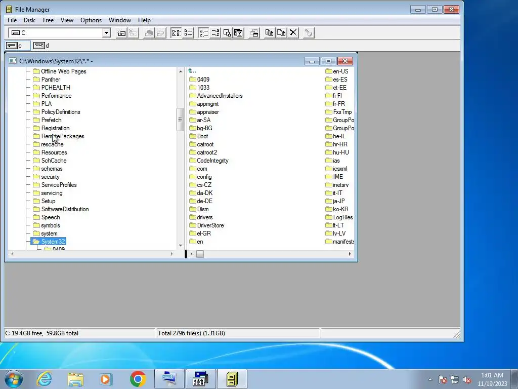Go to parent directory up-arrow entry
This screenshot has height=389, width=518.
pyautogui.click(x=192, y=71)
